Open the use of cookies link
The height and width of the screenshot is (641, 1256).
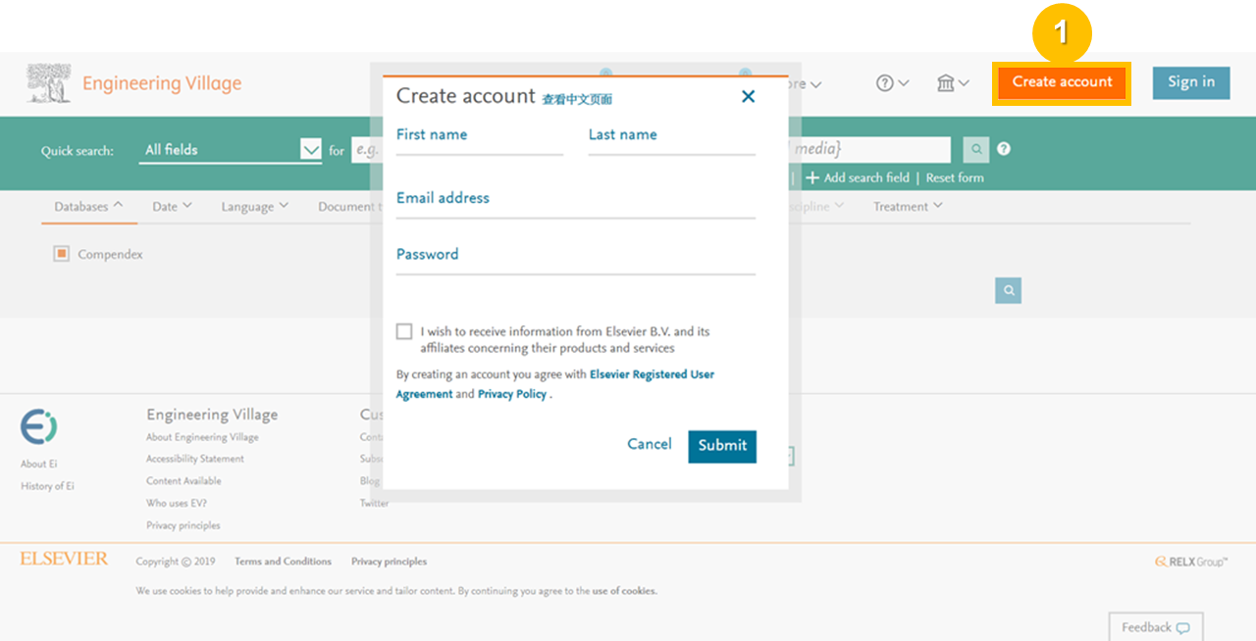click(x=624, y=591)
